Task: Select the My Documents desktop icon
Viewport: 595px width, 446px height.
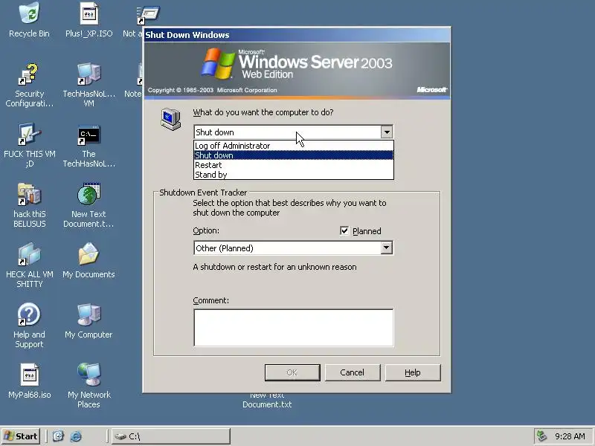Action: click(x=89, y=254)
